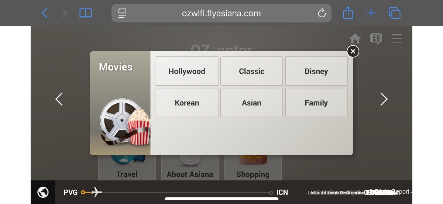443x204 pixels.
Task: Show next category with right chevron
Action: pos(384,99)
